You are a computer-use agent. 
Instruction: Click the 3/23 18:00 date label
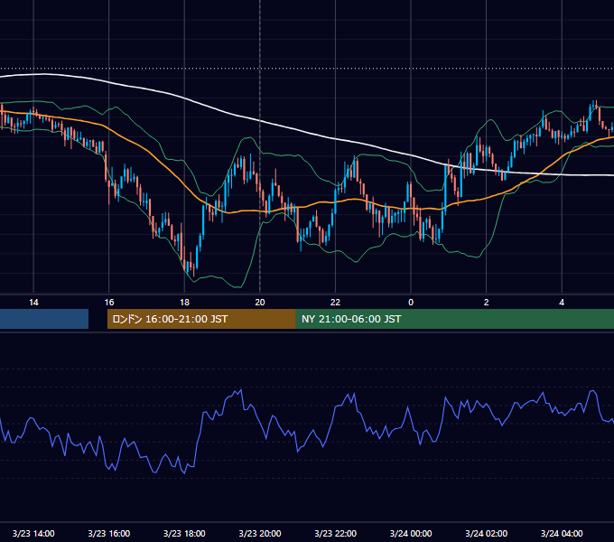[x=184, y=533]
